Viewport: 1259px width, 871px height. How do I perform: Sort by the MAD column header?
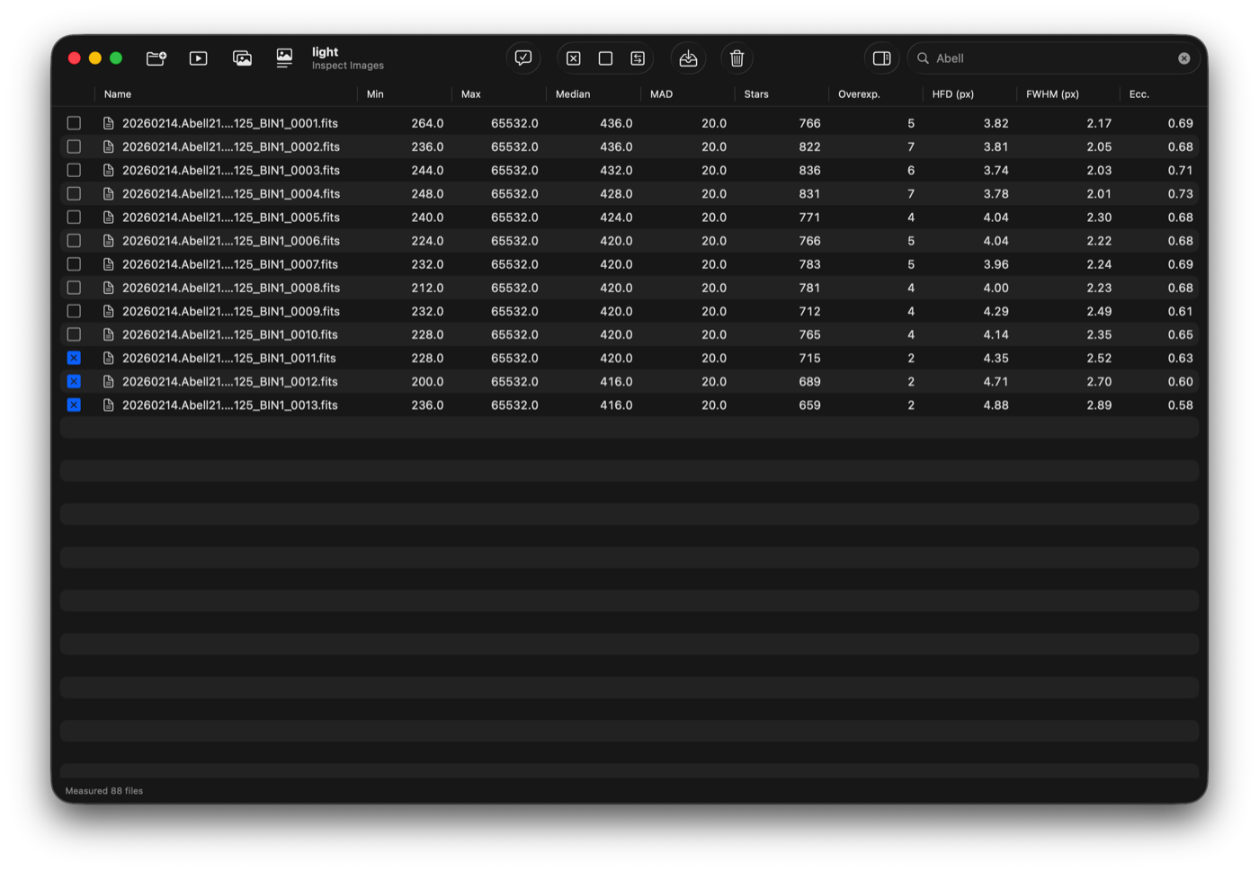point(661,94)
